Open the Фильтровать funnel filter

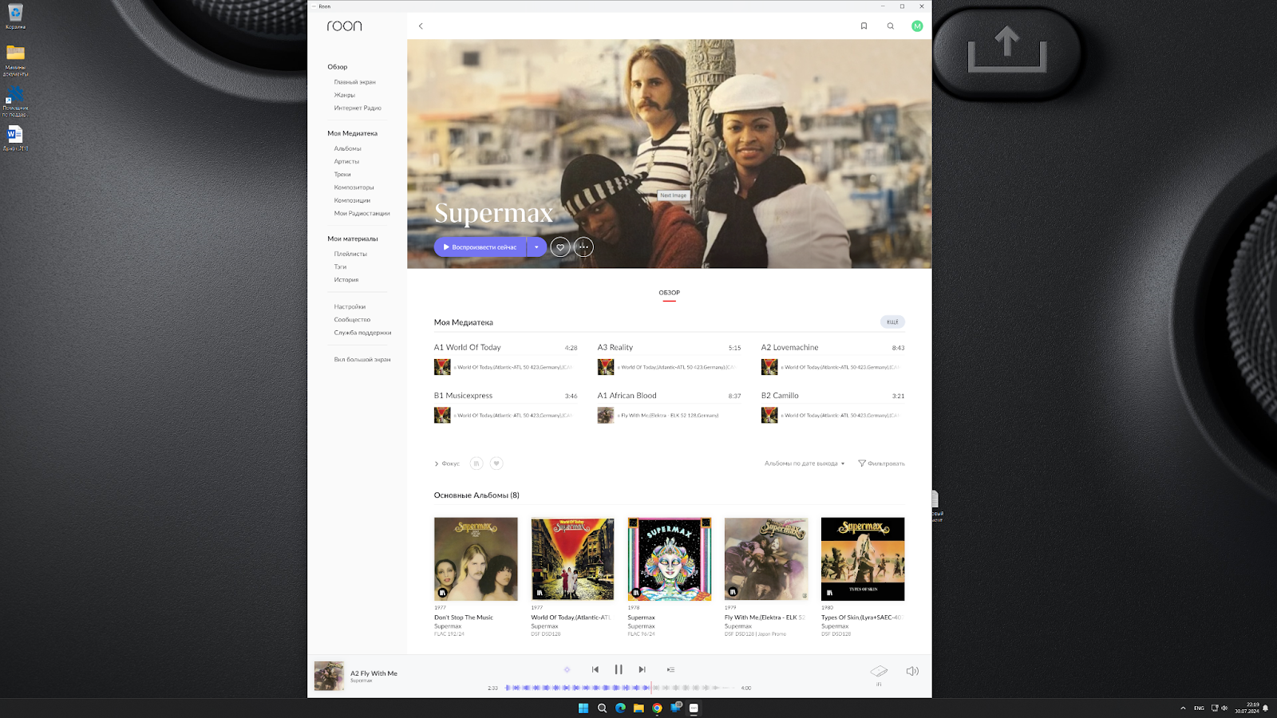(881, 464)
